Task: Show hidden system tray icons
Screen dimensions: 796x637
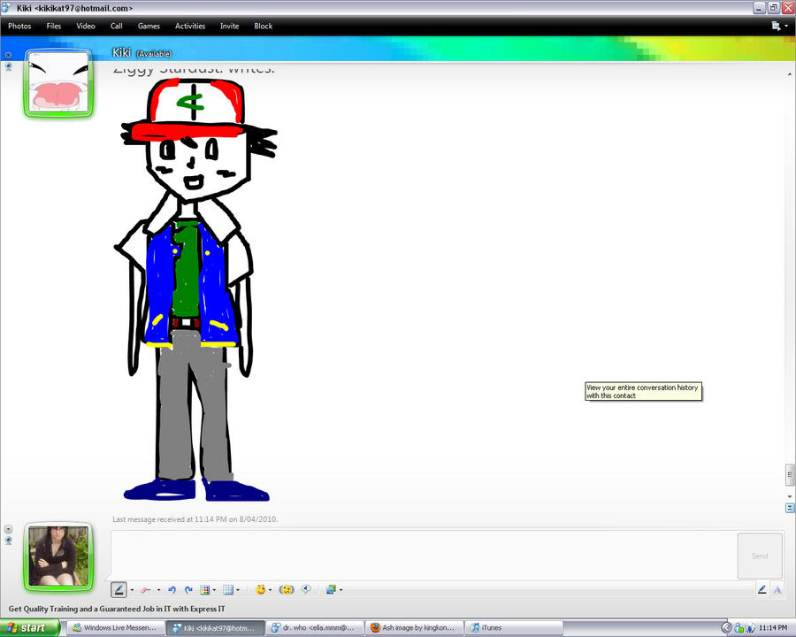Action: point(726,628)
